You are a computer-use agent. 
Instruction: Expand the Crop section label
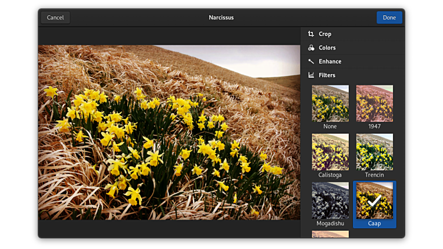(x=325, y=34)
